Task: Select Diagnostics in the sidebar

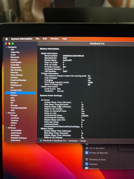Action: point(16,67)
